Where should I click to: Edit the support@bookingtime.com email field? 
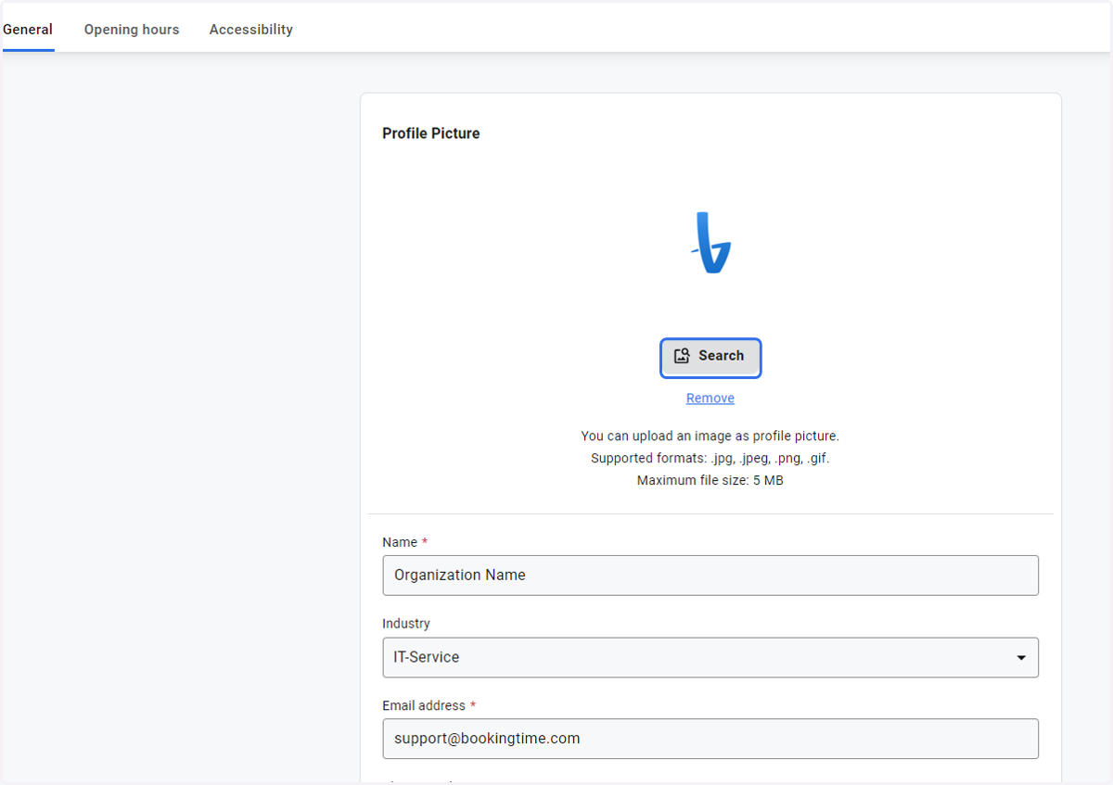pos(710,739)
